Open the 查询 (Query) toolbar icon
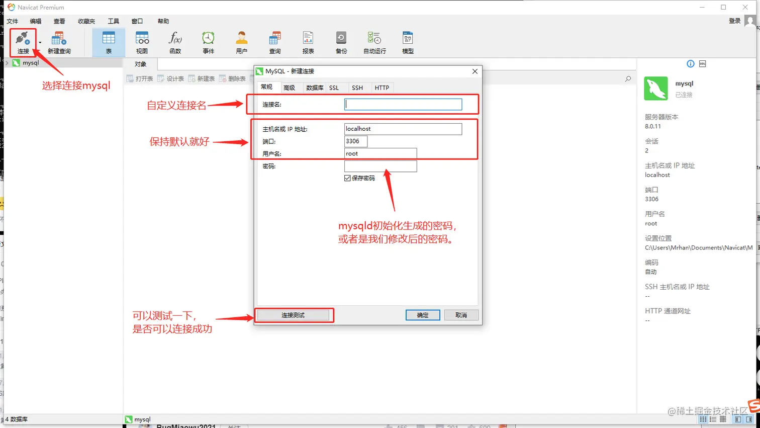Image resolution: width=760 pixels, height=428 pixels. point(275,43)
